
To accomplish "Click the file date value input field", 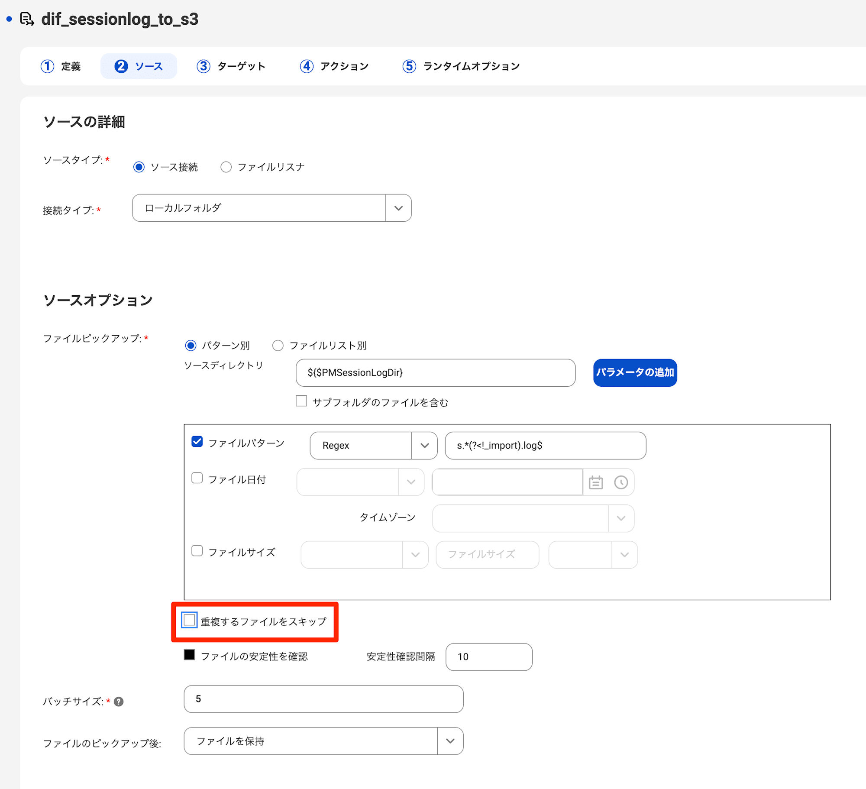I will pos(507,482).
